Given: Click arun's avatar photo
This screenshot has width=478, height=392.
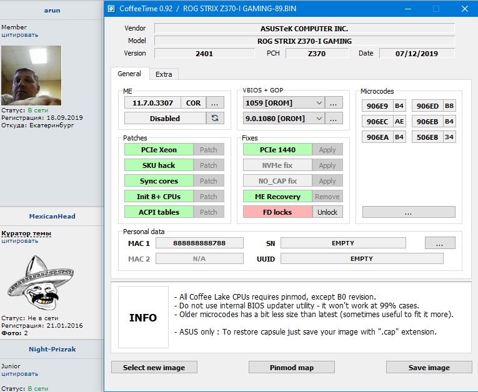Looking at the screenshot, I should [x=31, y=76].
